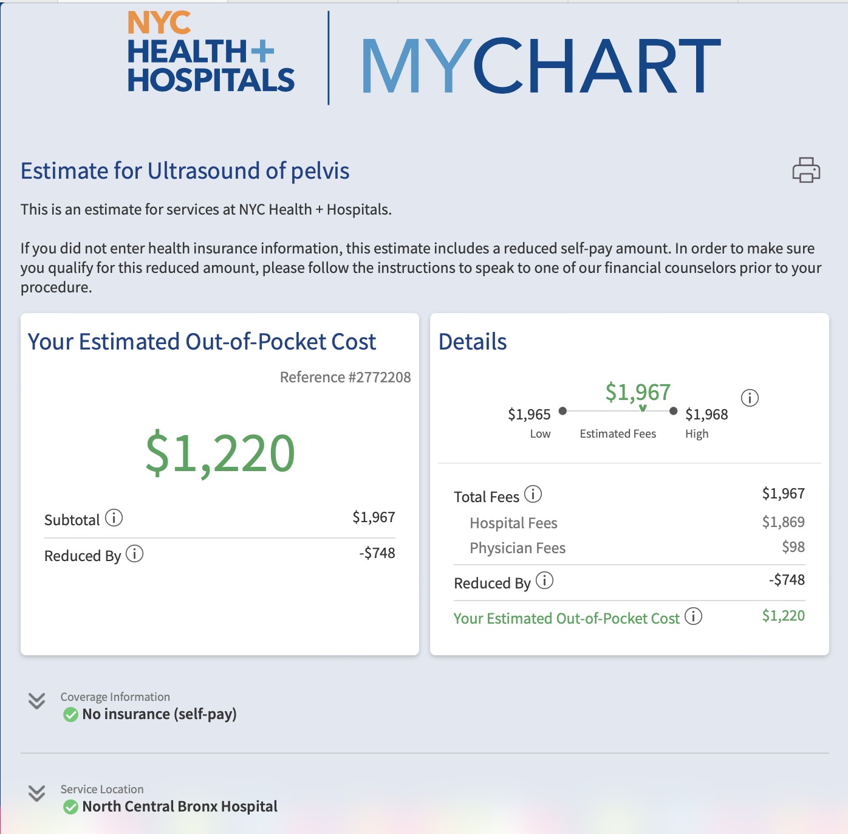
Task: Click the high endpoint dot on fee range
Action: click(673, 411)
